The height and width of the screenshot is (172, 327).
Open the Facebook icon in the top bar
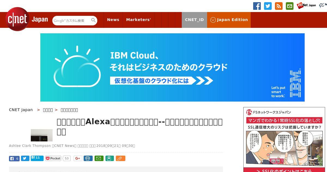click(257, 6)
